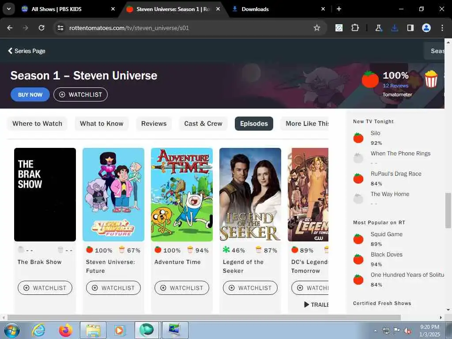Screen dimensions: 452x339
Task: Open the 12 Reviews link
Action: [x=395, y=86]
